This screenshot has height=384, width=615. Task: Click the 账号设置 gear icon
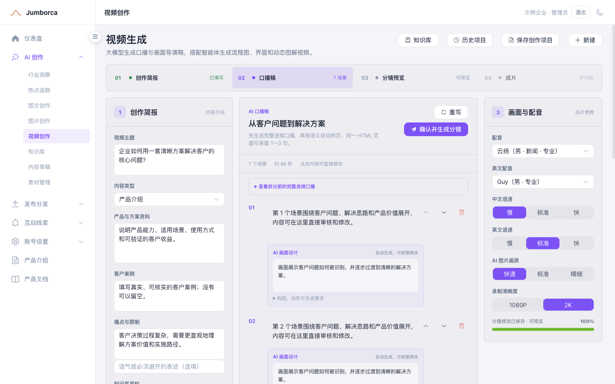[x=15, y=241]
